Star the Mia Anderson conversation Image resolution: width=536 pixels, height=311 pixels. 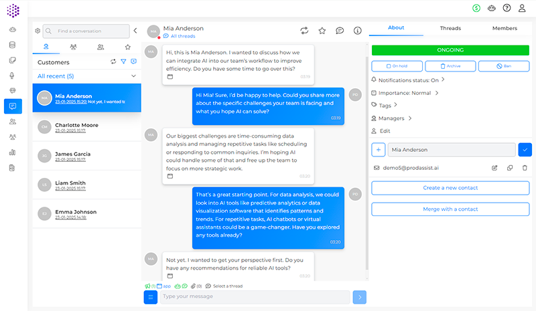point(322,31)
